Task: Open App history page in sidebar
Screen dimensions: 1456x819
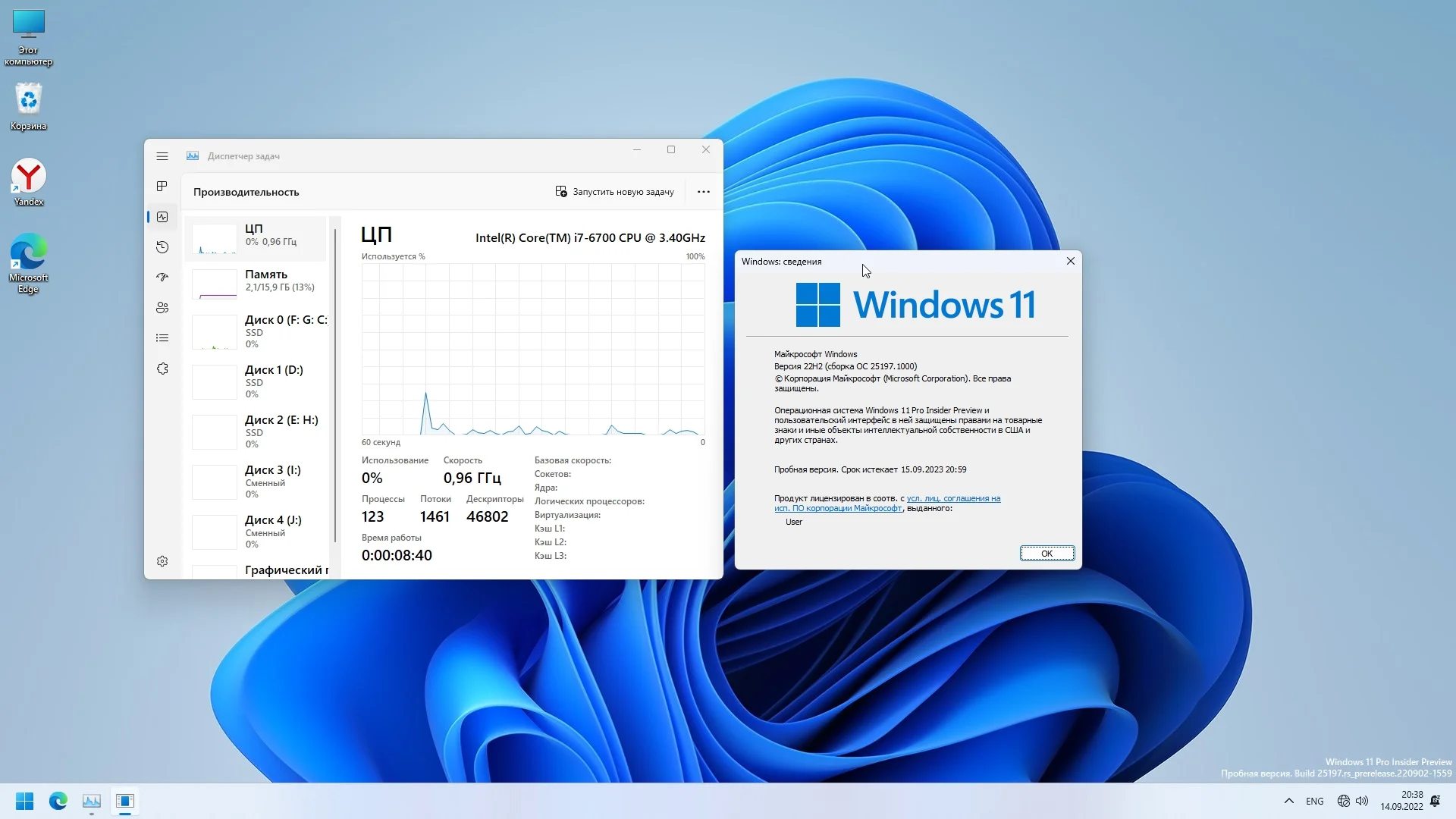Action: pos(162,247)
